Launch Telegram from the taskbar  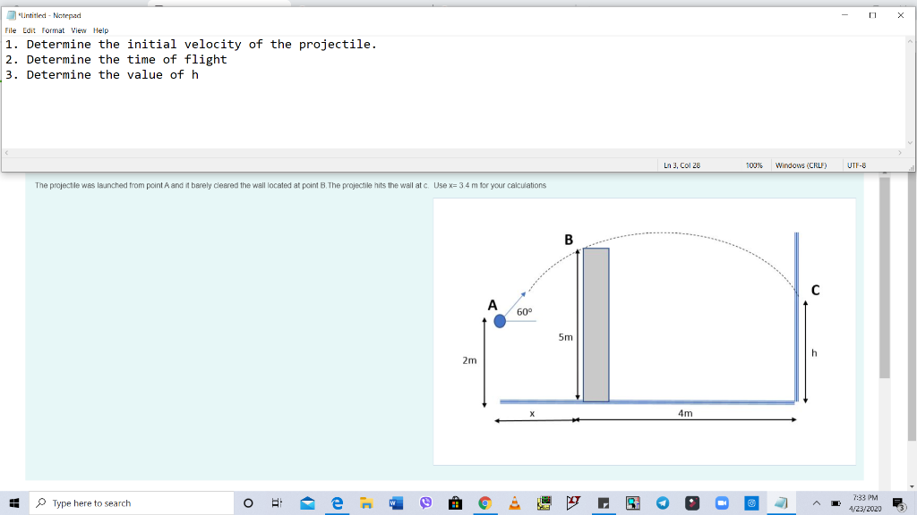click(x=662, y=502)
